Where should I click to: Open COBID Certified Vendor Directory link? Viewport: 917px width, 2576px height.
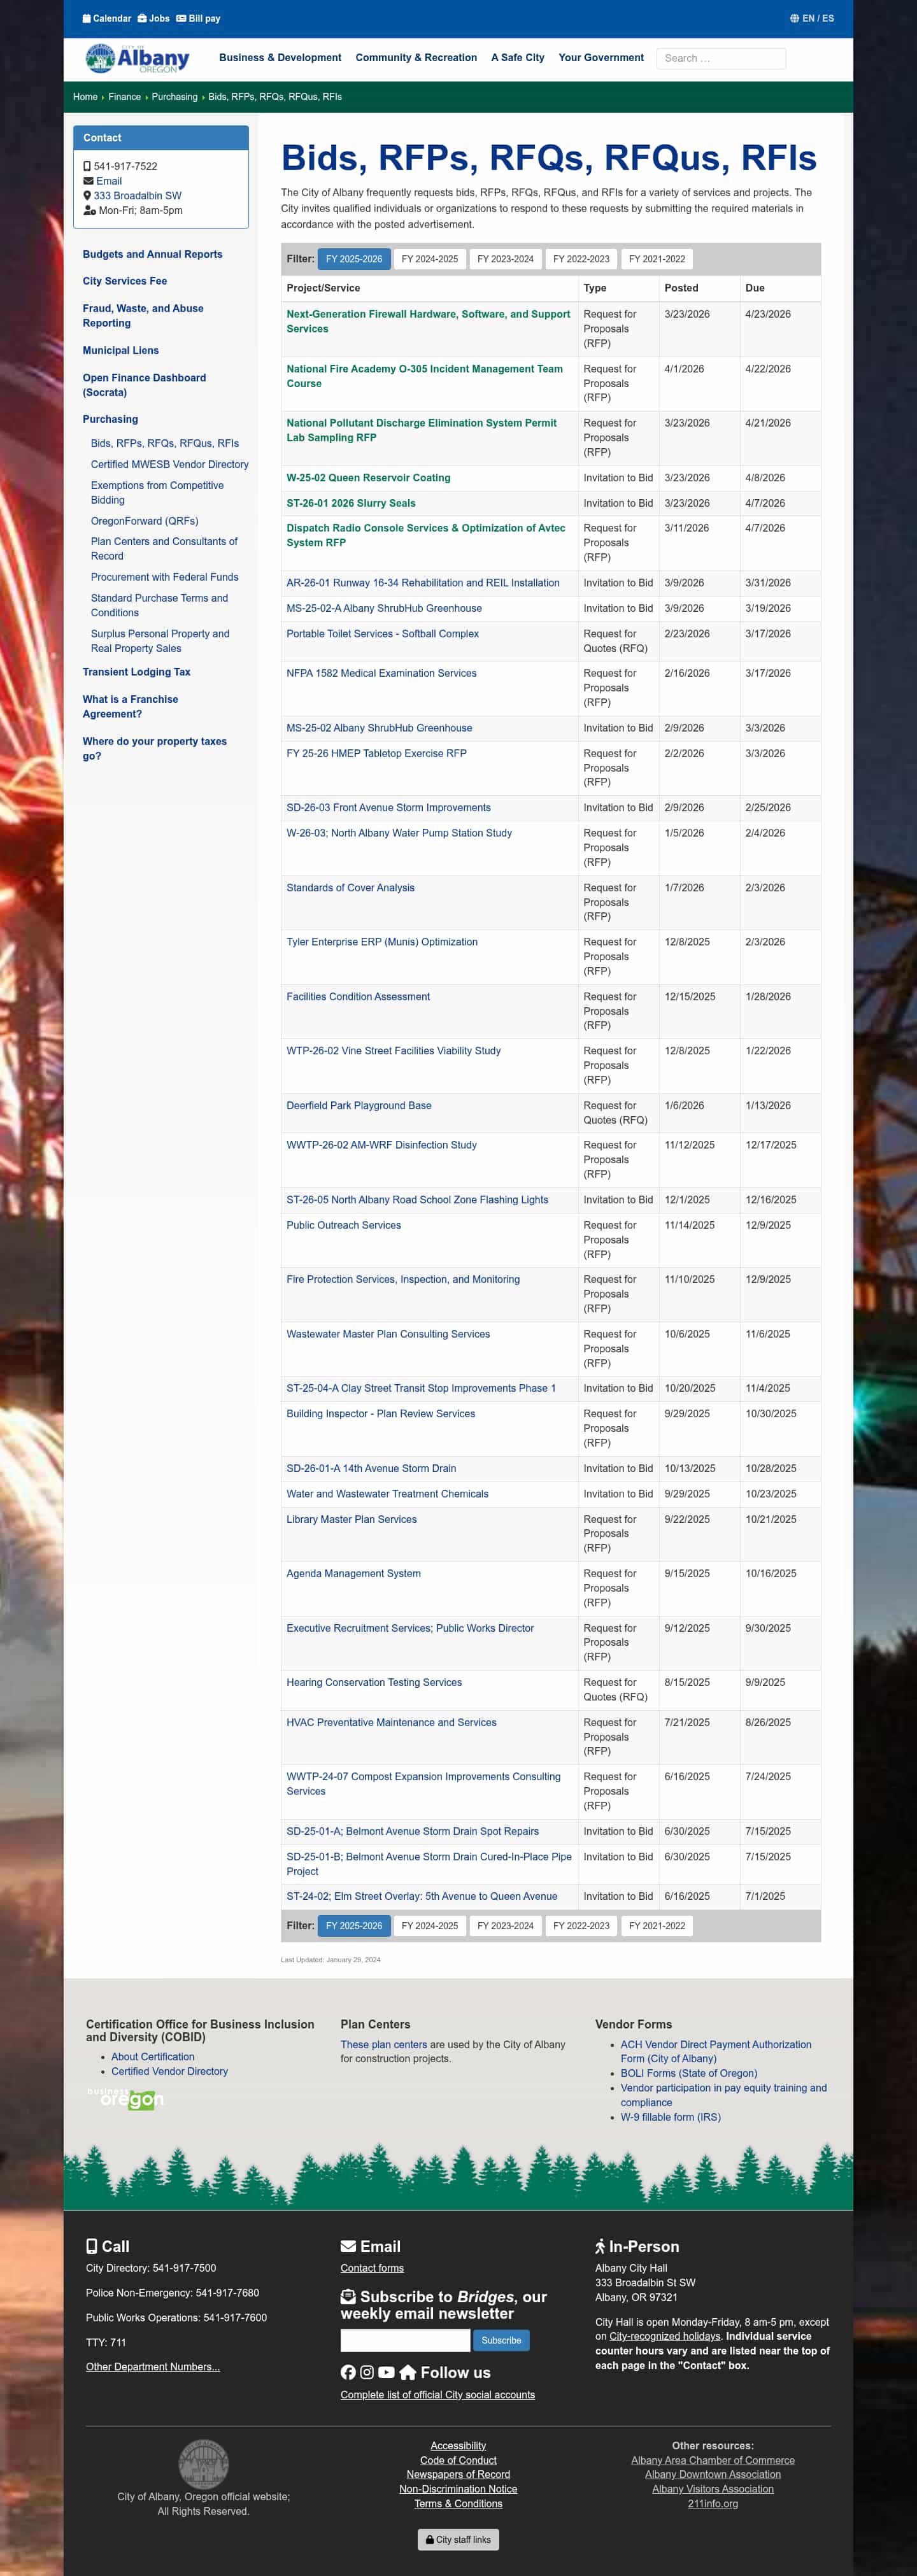(x=169, y=2071)
